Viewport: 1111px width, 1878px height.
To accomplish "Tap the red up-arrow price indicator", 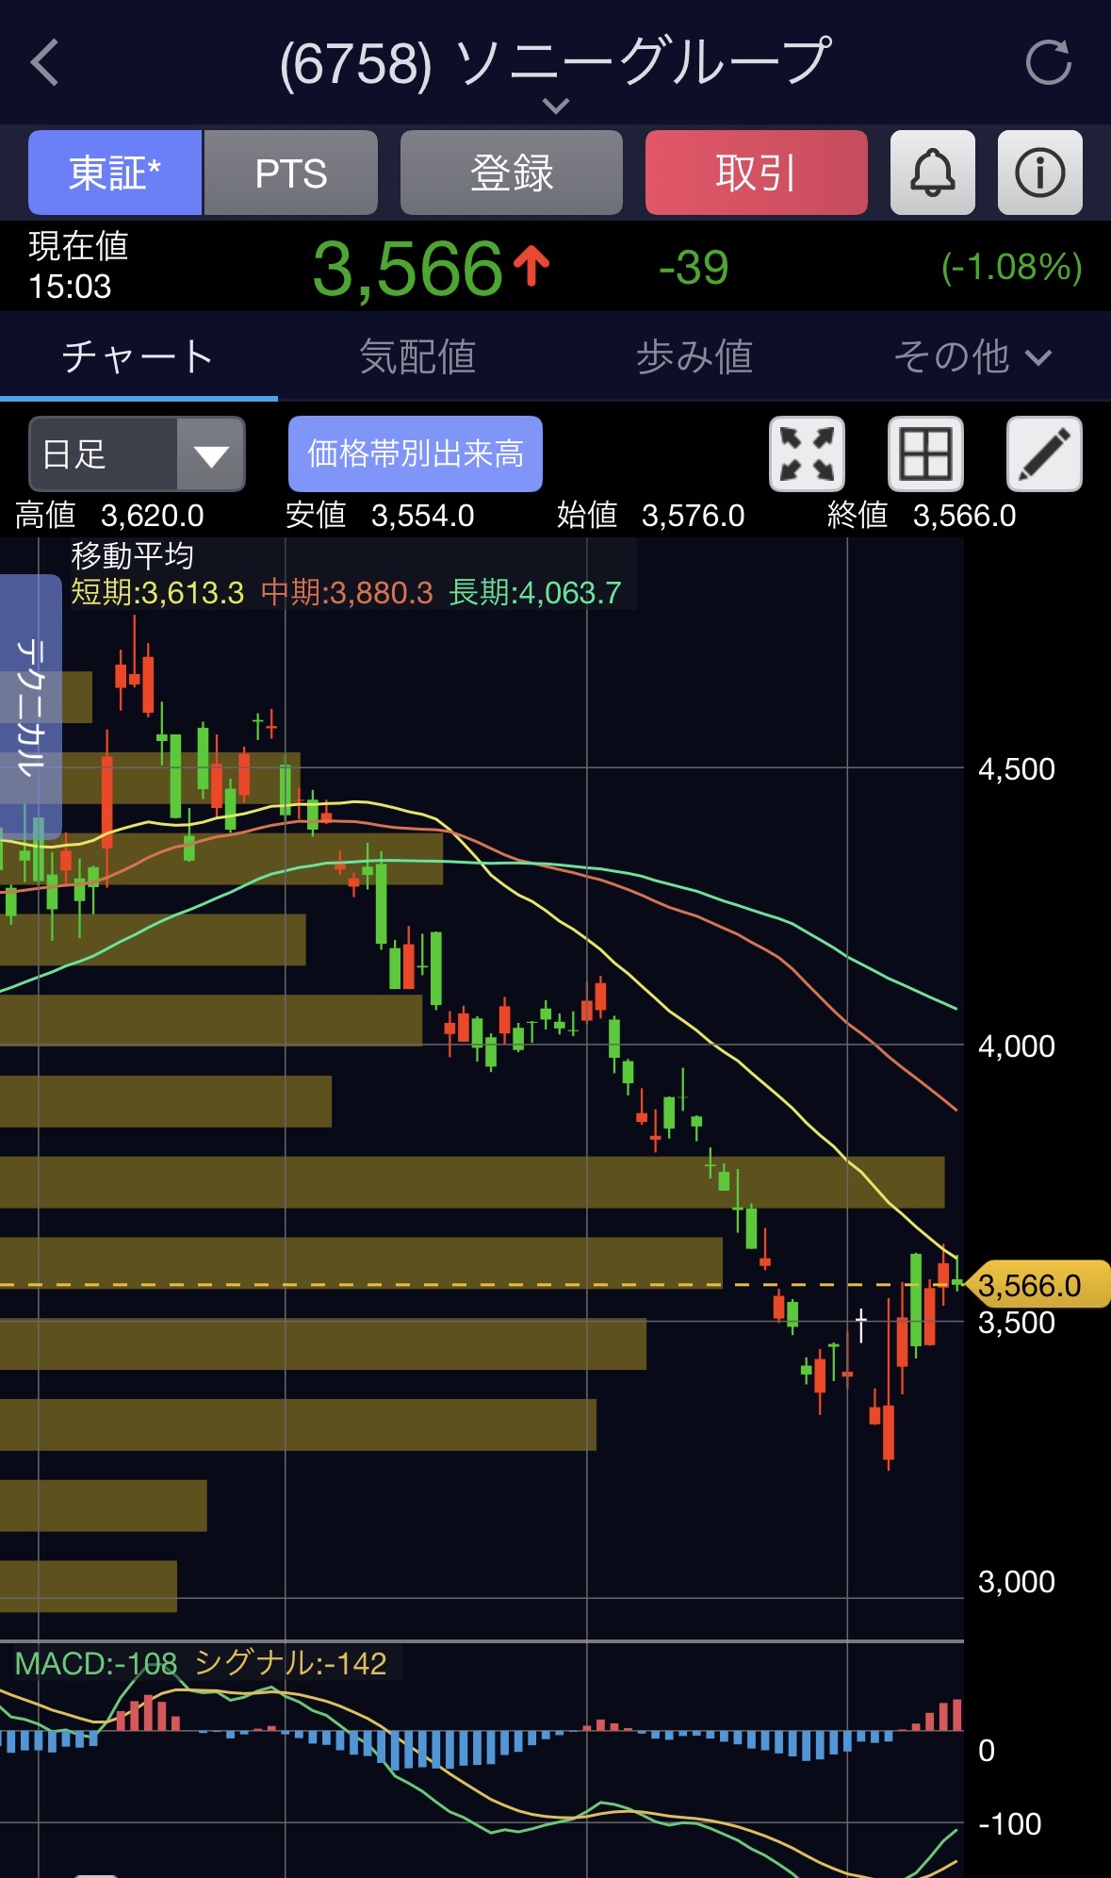I will click(532, 267).
